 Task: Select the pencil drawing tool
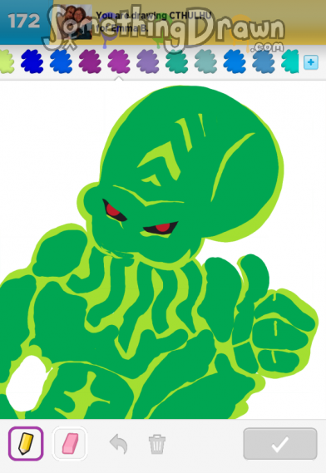[26, 443]
